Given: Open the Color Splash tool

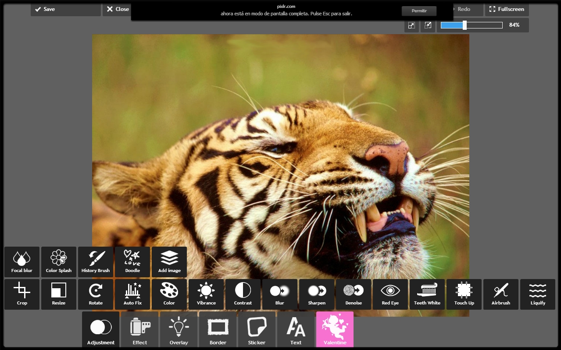Looking at the screenshot, I should (x=59, y=262).
